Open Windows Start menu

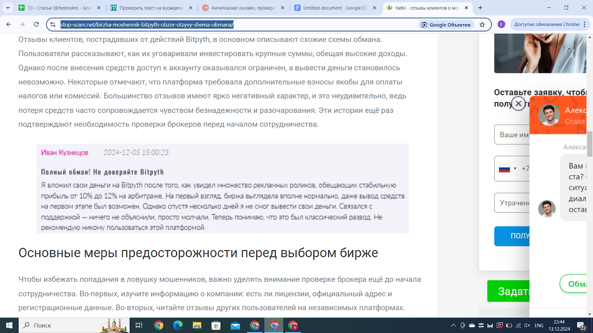[x=9, y=325]
